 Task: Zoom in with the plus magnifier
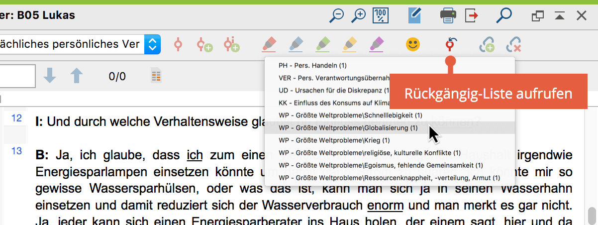click(358, 16)
